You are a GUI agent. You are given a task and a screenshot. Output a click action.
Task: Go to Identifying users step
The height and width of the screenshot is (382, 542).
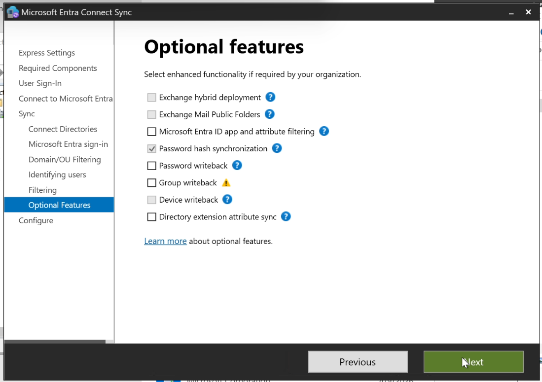point(57,175)
